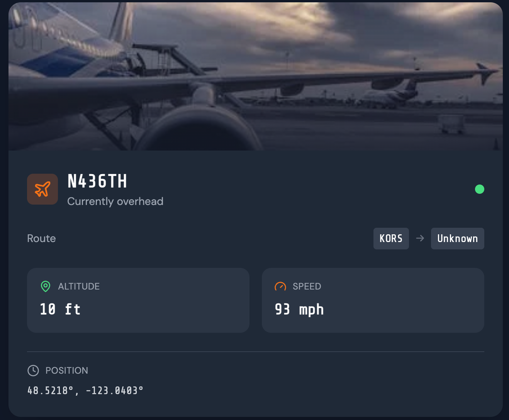Click the orange airplane icon
The width and height of the screenshot is (509, 420).
(x=42, y=189)
